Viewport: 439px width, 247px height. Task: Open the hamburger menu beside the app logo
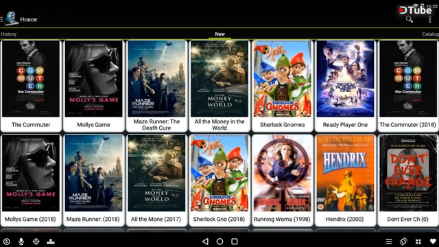coord(1,19)
